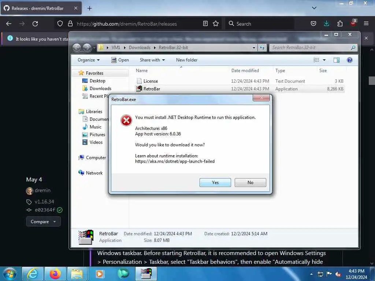Close the RetroBar.exe error dialog
This screenshot has height=281, width=375.
(261, 97)
